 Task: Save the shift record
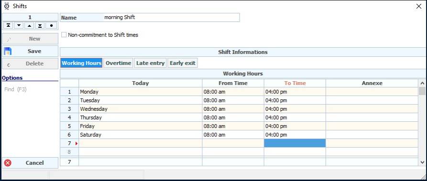coord(30,51)
